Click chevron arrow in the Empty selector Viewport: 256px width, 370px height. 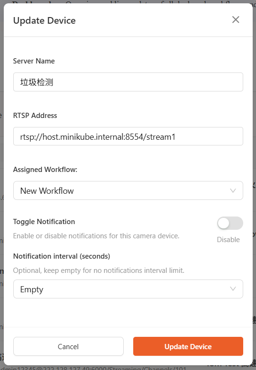coord(233,289)
